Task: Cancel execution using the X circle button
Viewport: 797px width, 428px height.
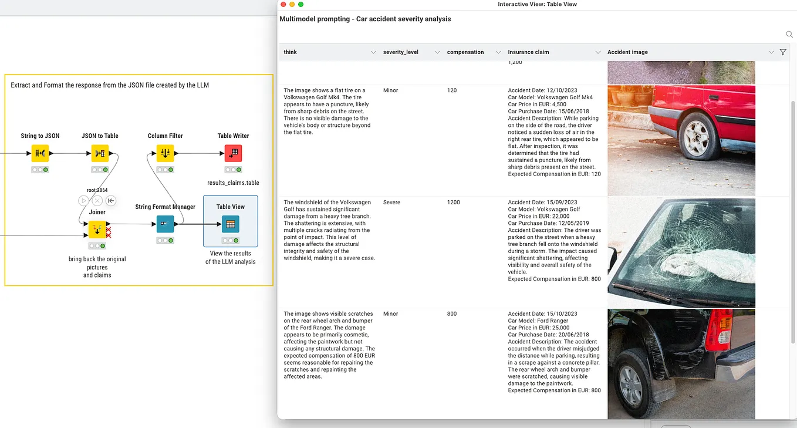Action: (x=97, y=200)
